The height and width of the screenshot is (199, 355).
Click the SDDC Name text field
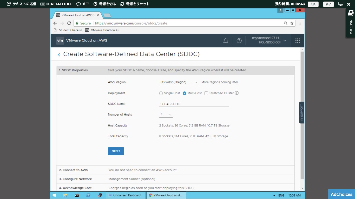(x=194, y=104)
